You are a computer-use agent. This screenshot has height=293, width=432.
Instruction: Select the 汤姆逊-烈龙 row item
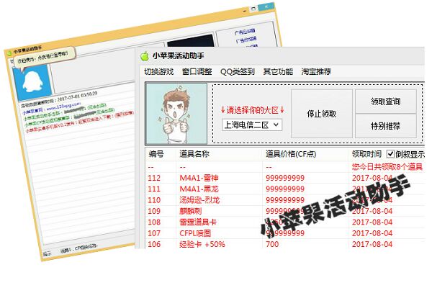click(199, 200)
